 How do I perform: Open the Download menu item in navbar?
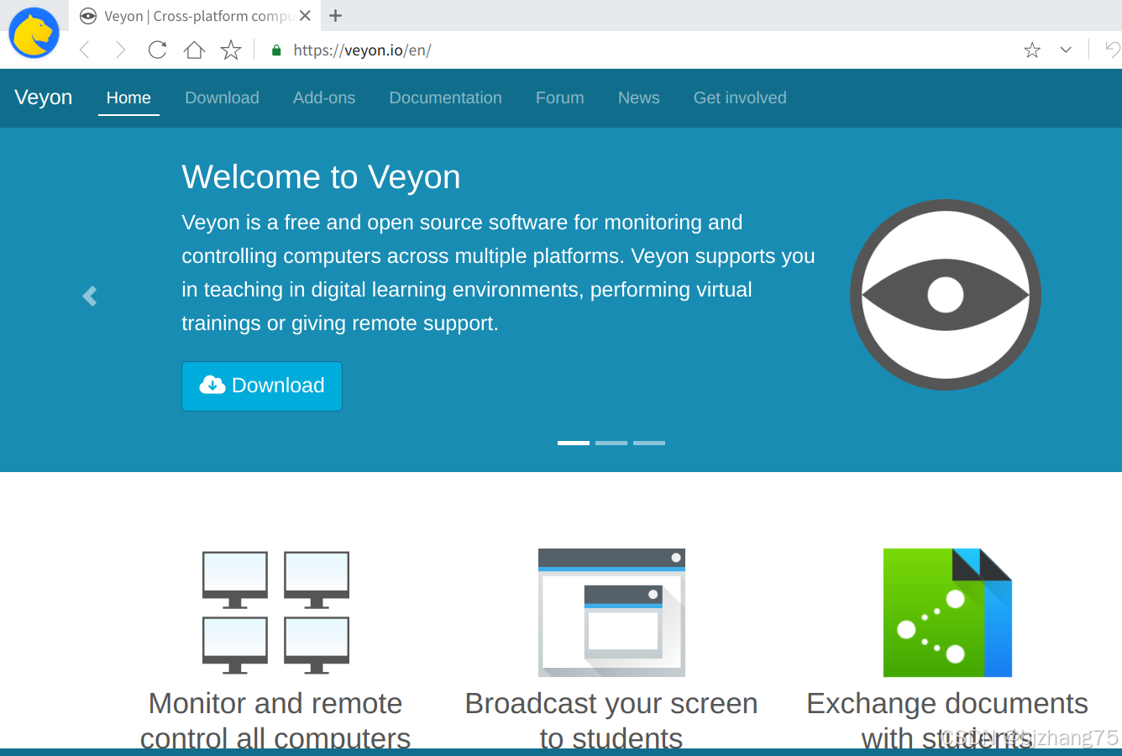coord(222,98)
